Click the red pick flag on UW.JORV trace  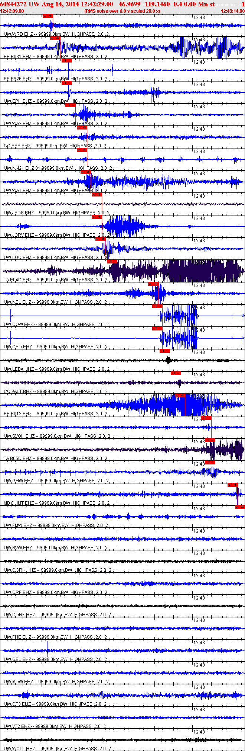click(x=97, y=217)
